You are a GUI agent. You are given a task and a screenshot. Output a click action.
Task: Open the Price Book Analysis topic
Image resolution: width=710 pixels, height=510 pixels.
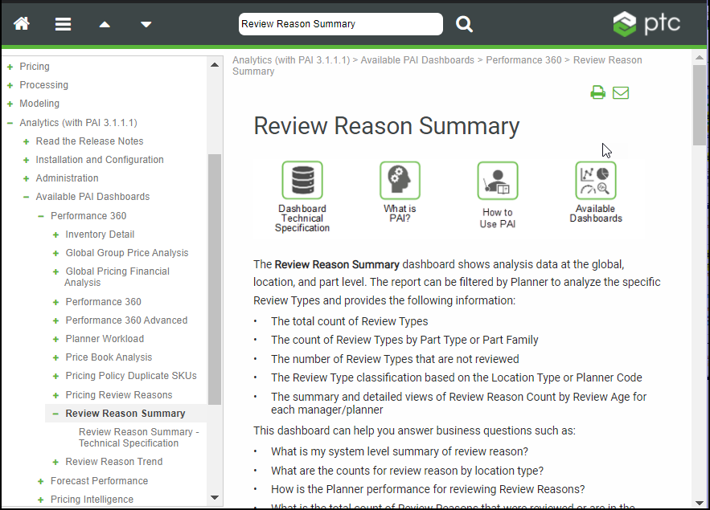pos(109,357)
